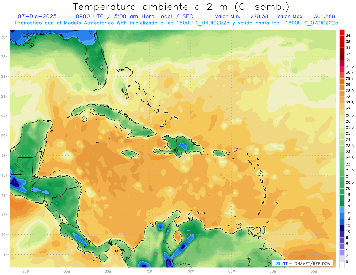Click the color scale value 23.5
This screenshot has height=275, width=356.
(350, 146)
